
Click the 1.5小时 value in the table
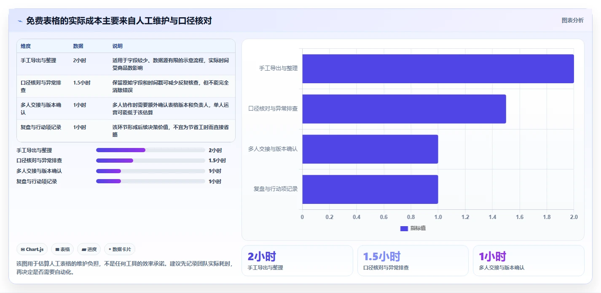click(82, 83)
